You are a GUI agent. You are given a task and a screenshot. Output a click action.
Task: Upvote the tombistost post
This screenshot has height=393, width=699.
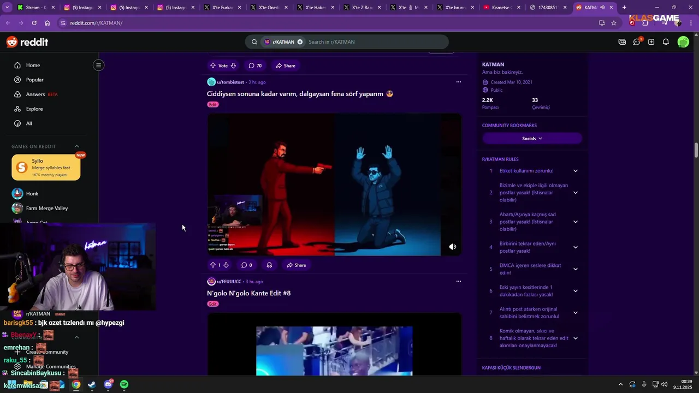click(x=213, y=265)
